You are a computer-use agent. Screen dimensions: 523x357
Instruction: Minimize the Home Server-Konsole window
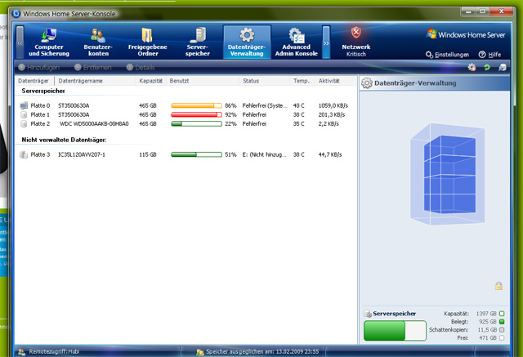click(x=468, y=11)
